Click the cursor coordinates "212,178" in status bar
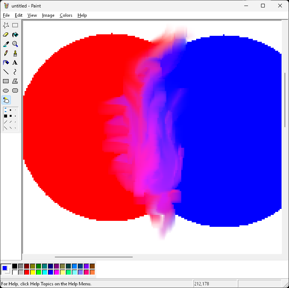 [x=202, y=284]
